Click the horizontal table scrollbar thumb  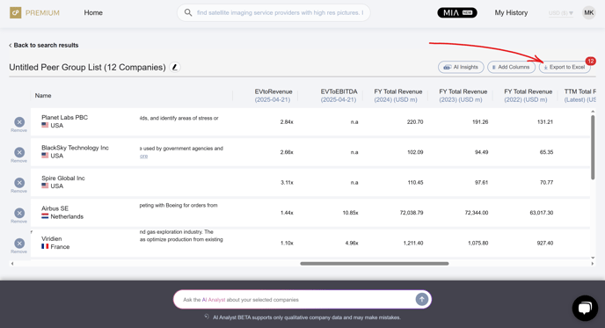(x=375, y=264)
